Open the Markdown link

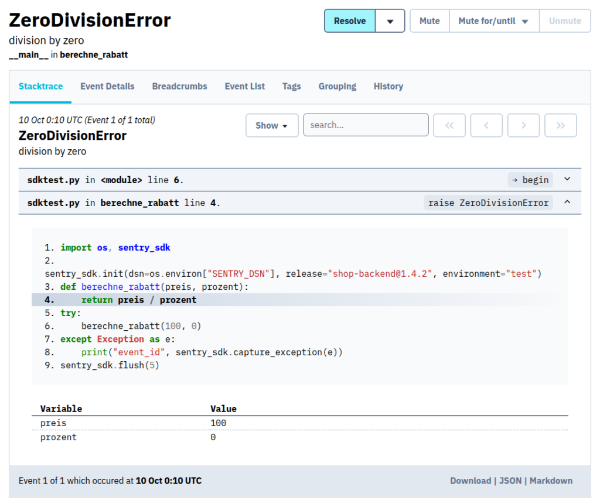[x=551, y=481]
